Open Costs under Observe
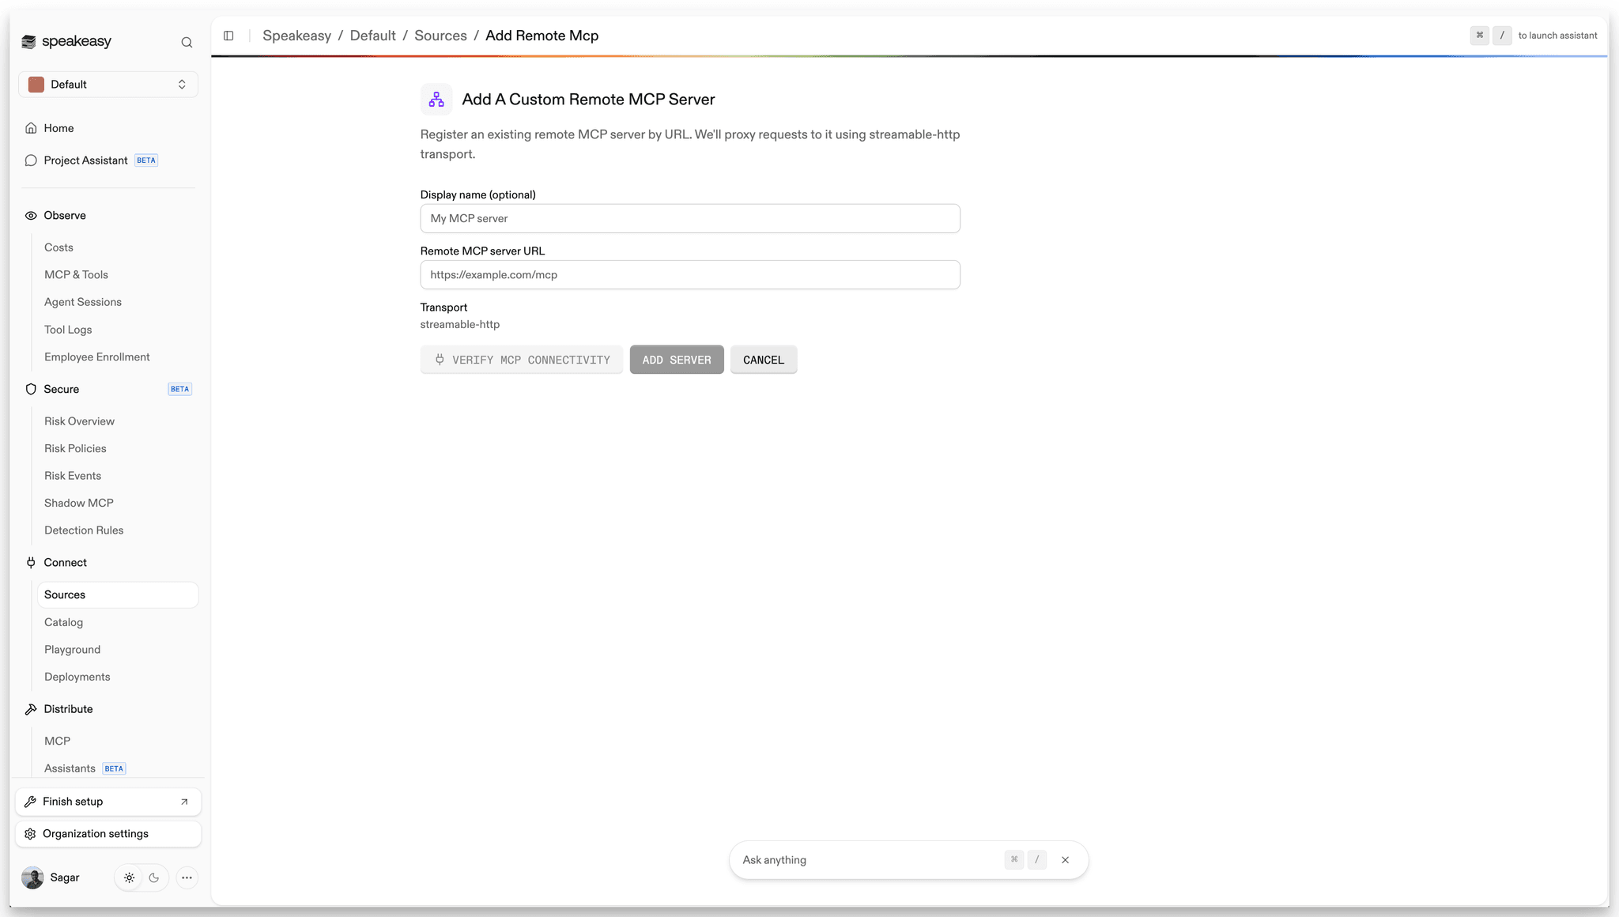The image size is (1619, 917). 58,247
